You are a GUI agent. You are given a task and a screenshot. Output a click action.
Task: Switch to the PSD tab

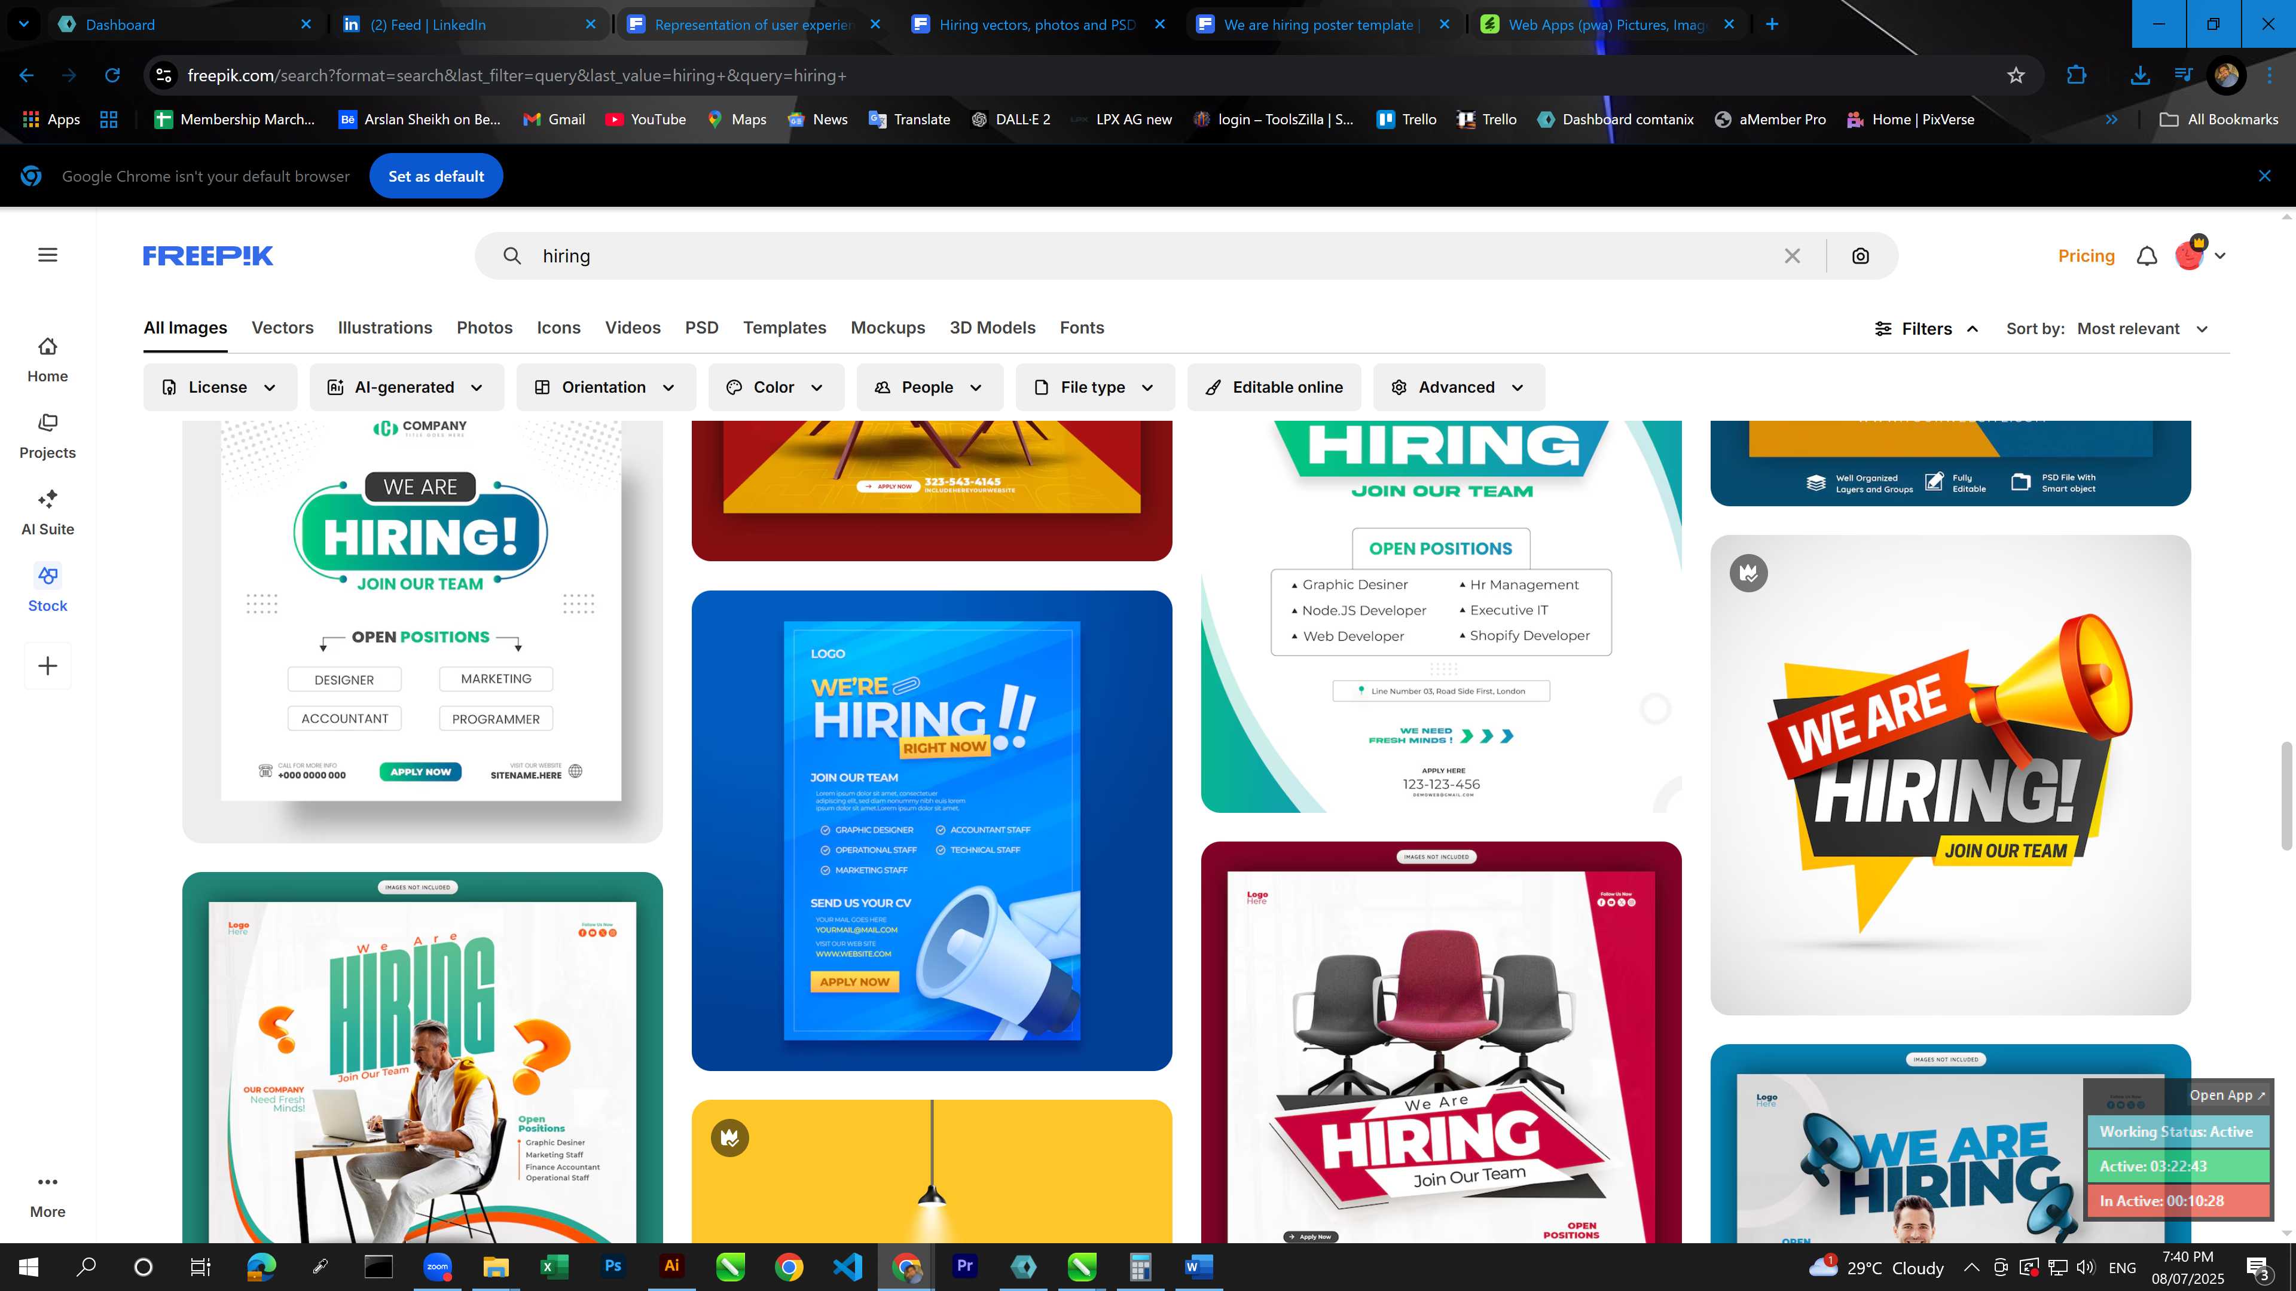click(x=701, y=328)
